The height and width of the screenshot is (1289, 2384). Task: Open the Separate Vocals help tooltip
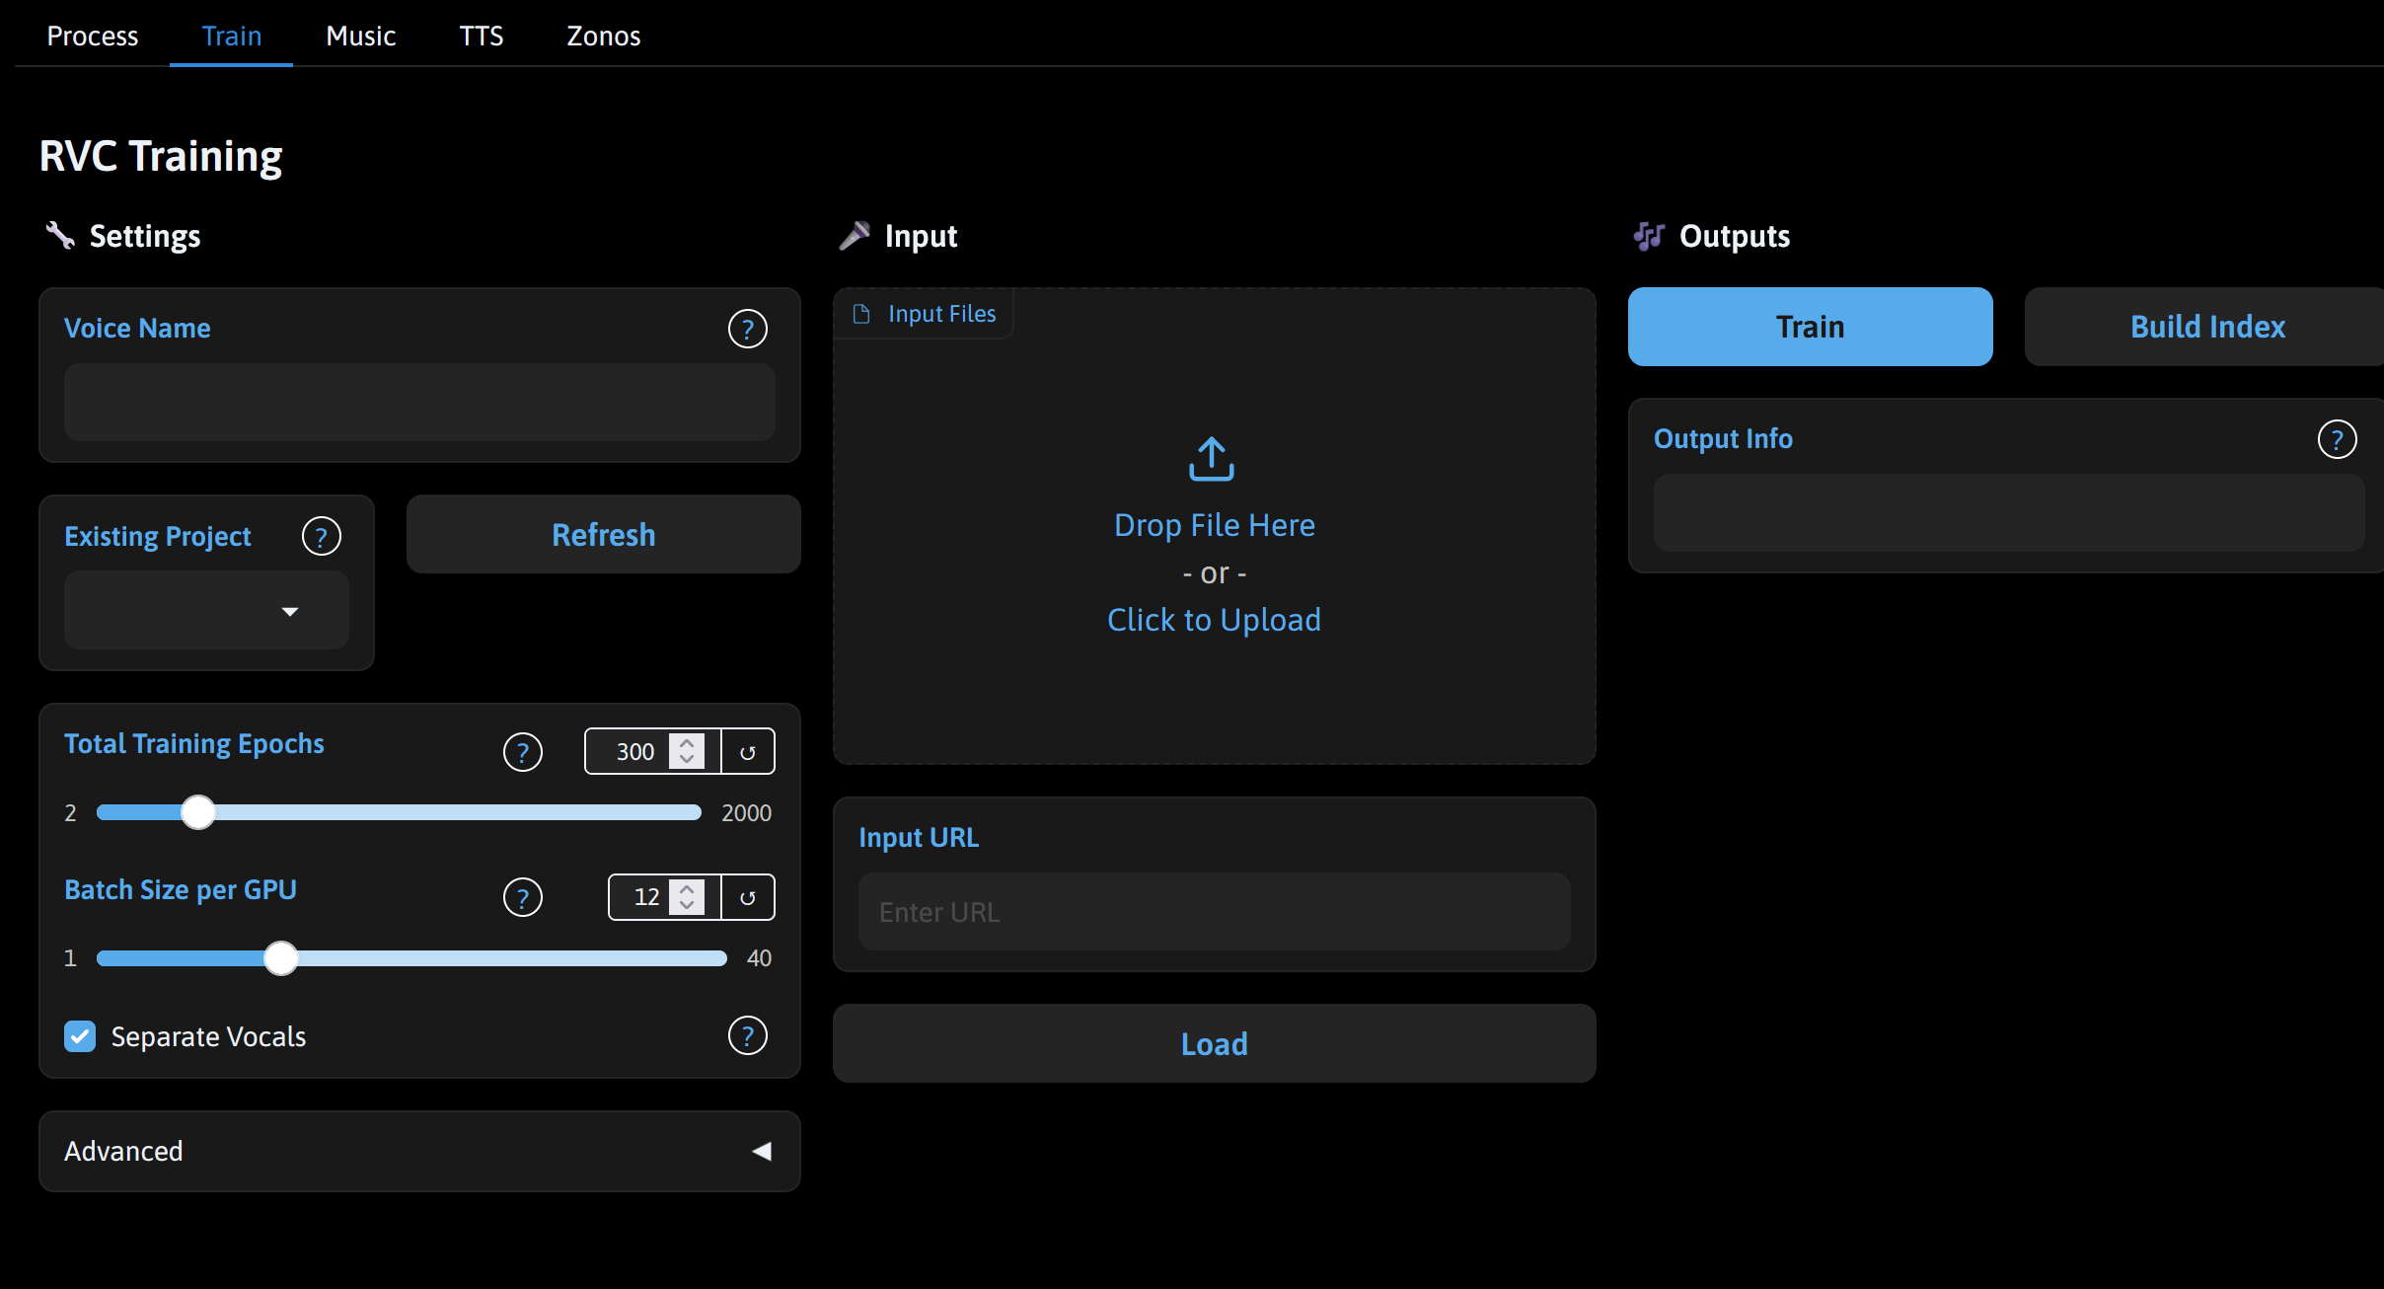(x=749, y=1035)
